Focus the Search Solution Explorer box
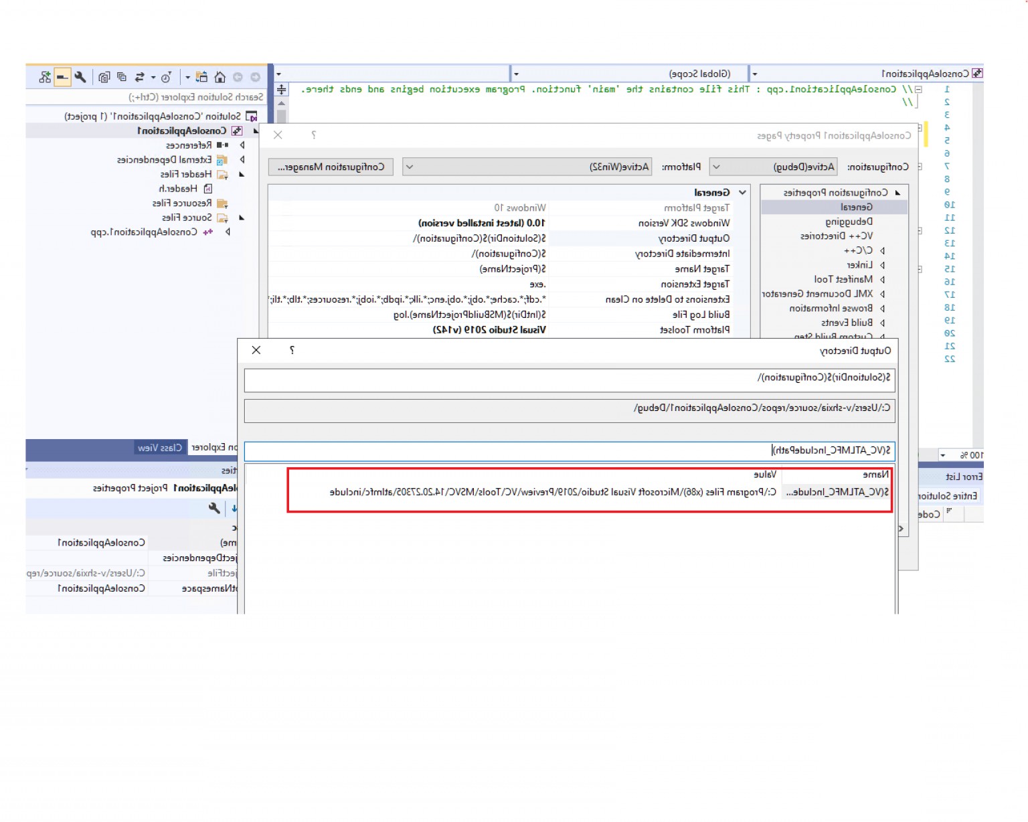Image resolution: width=1028 pixels, height=822 pixels. (x=146, y=97)
